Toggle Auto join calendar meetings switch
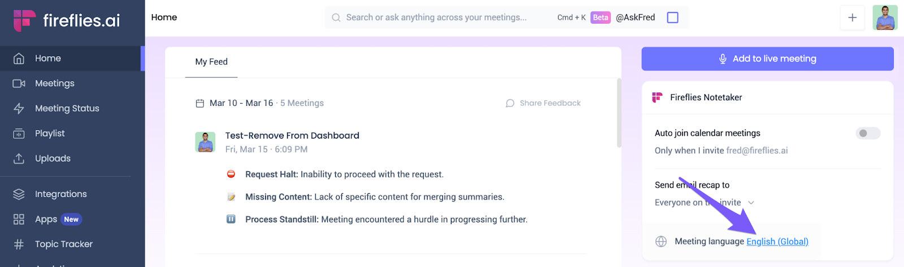This screenshot has height=267, width=904. (x=868, y=133)
